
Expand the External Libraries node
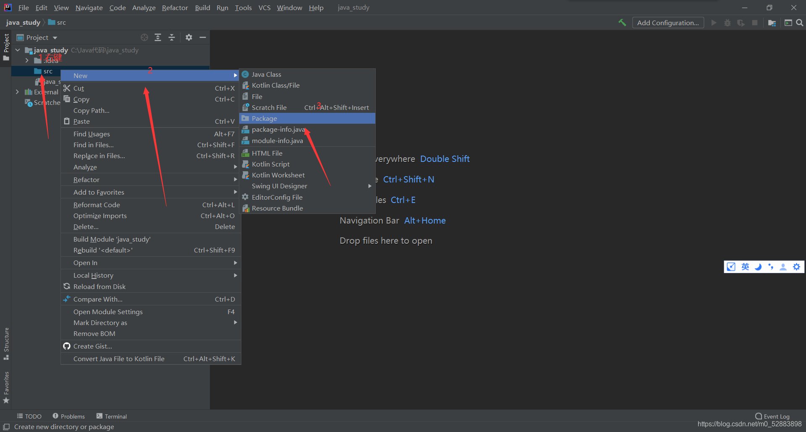coord(17,92)
